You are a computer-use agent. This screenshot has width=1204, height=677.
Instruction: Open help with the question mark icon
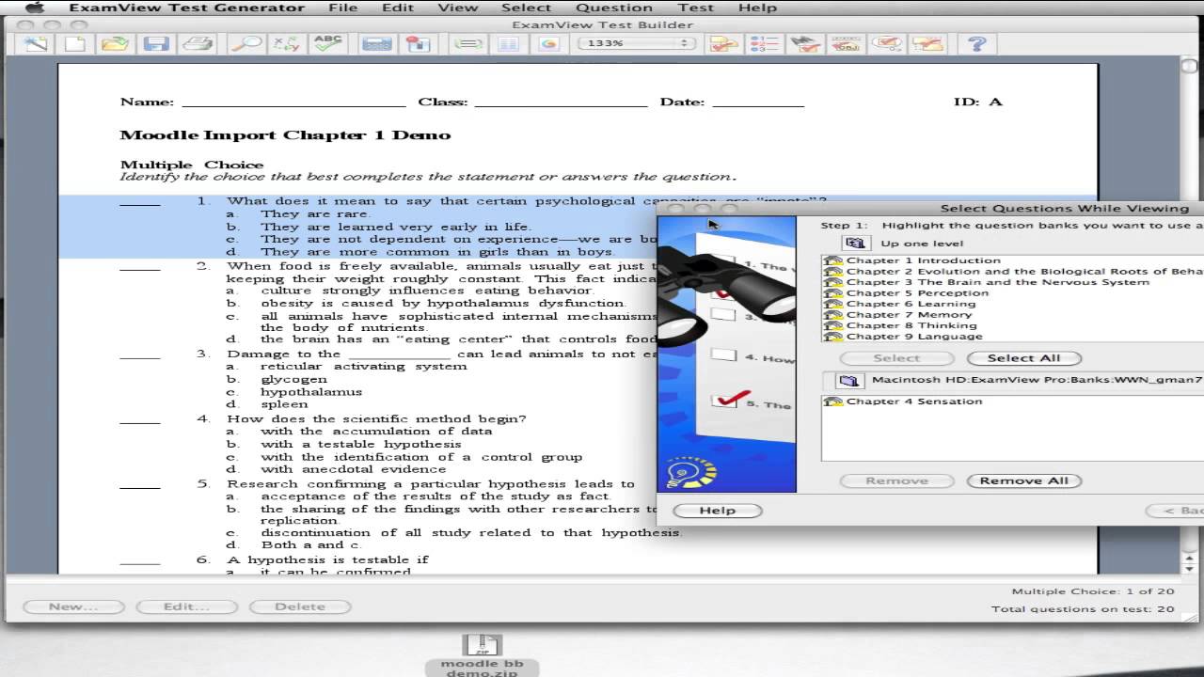pos(977,43)
